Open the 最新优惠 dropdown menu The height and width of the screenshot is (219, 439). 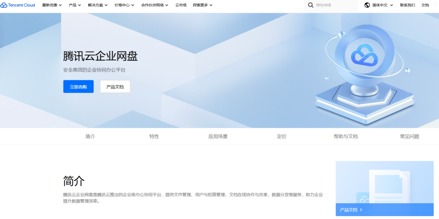coord(52,5)
